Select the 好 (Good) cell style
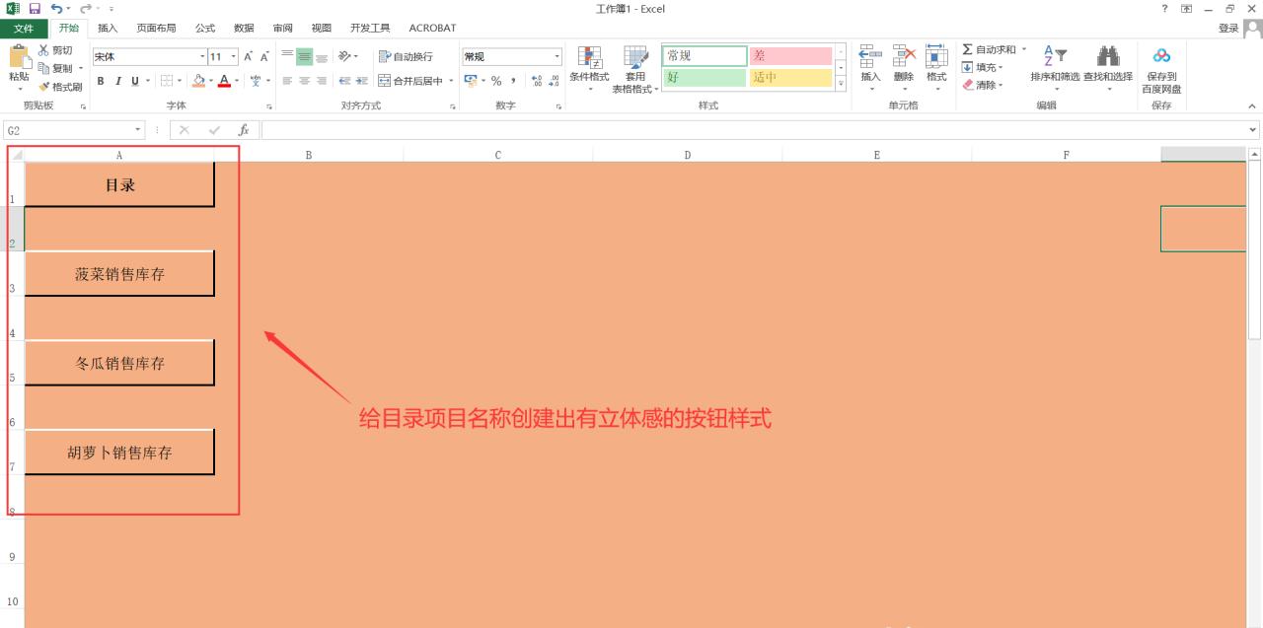 705,78
